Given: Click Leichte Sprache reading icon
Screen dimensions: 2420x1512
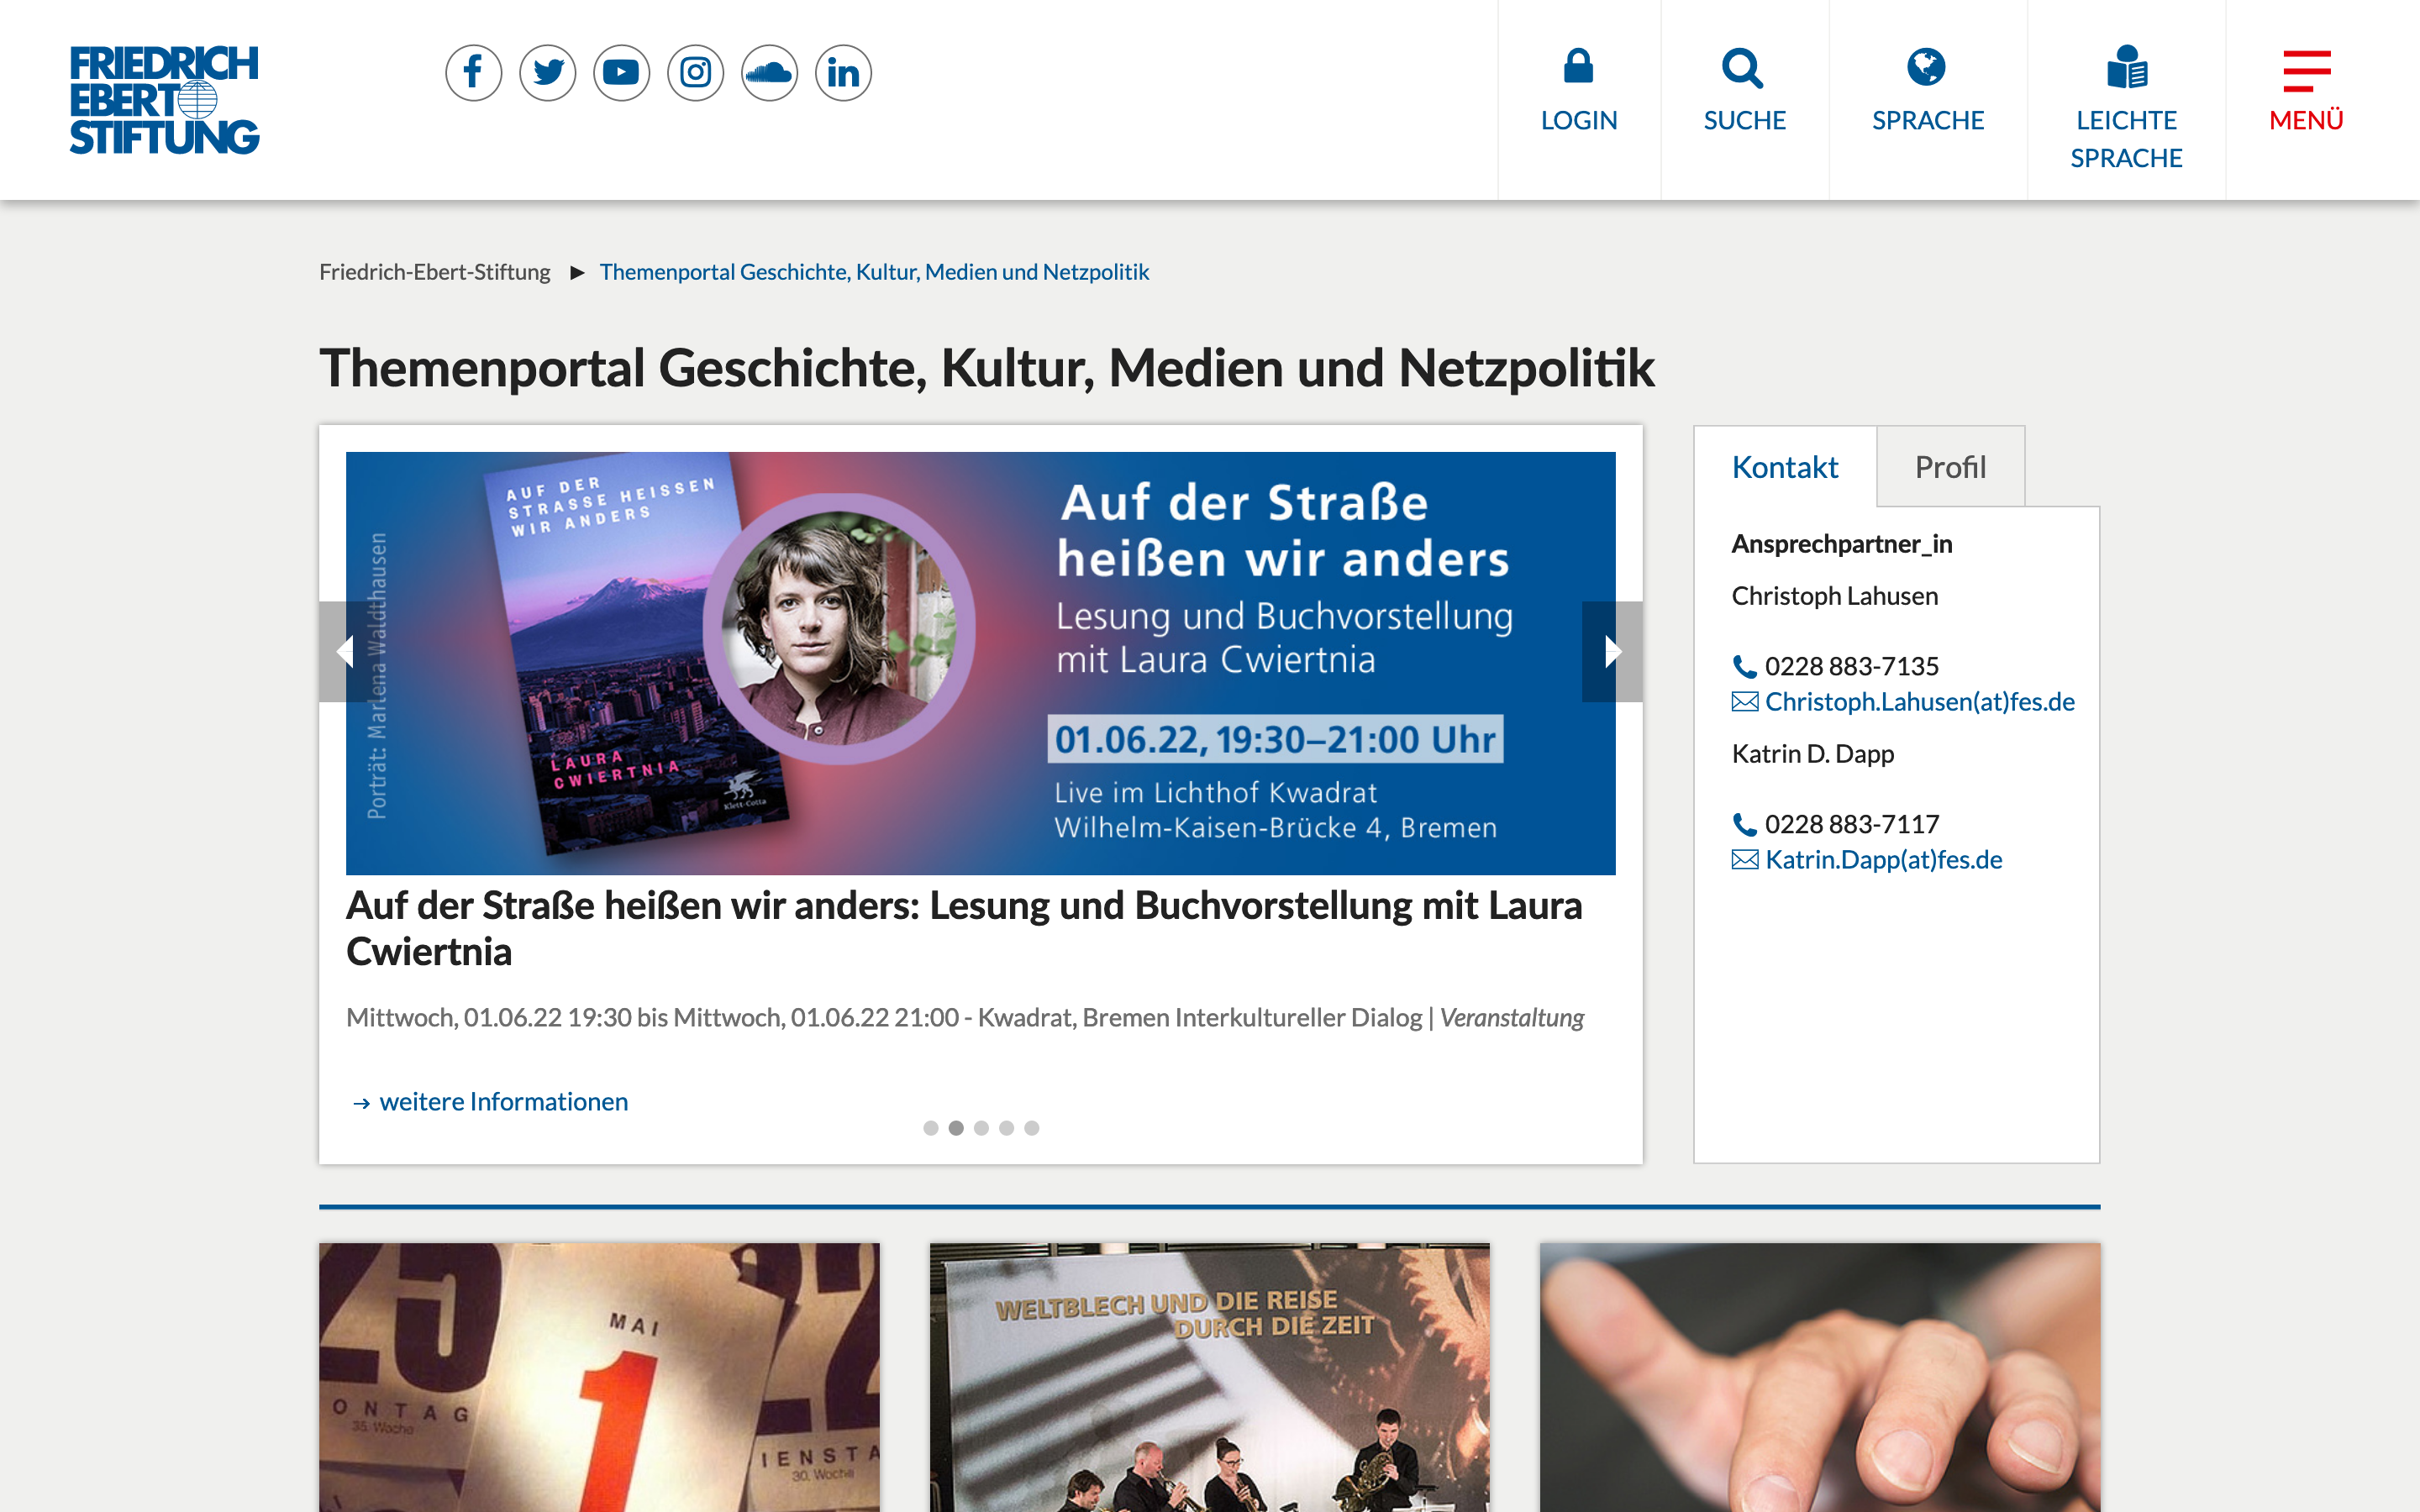Looking at the screenshot, I should pyautogui.click(x=2126, y=68).
